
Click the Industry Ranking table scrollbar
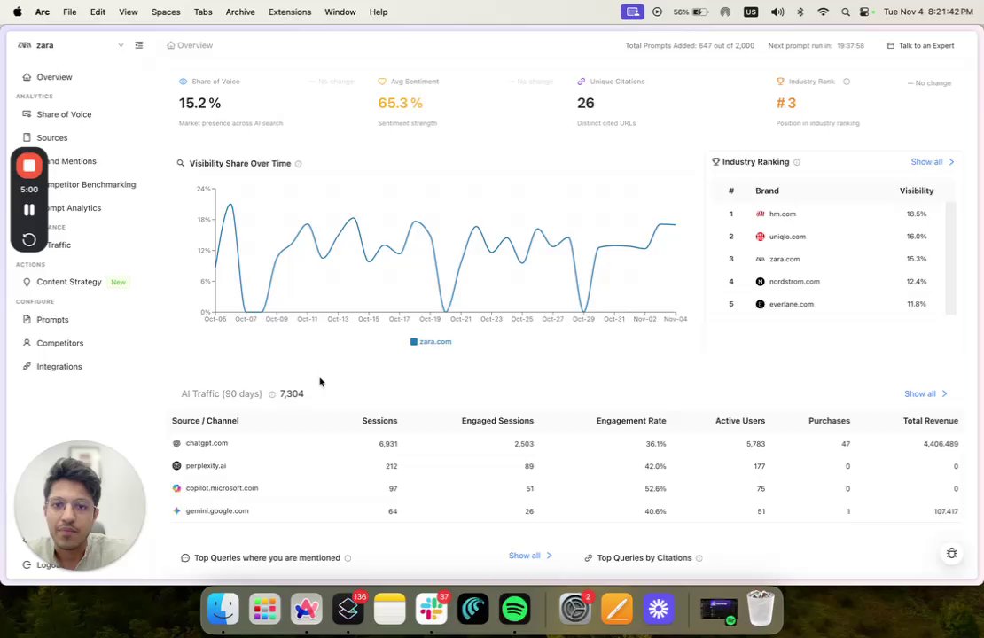[x=950, y=258]
